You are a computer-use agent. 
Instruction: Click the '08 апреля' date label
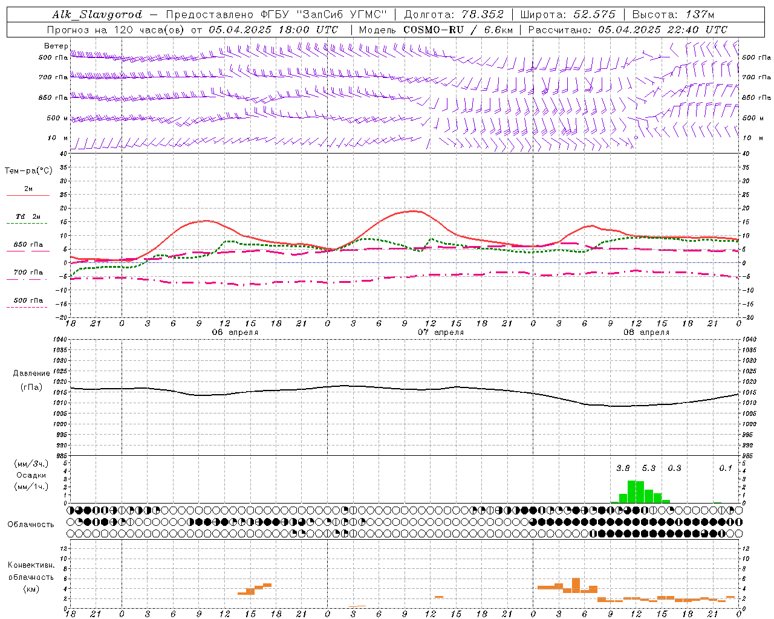click(x=646, y=332)
